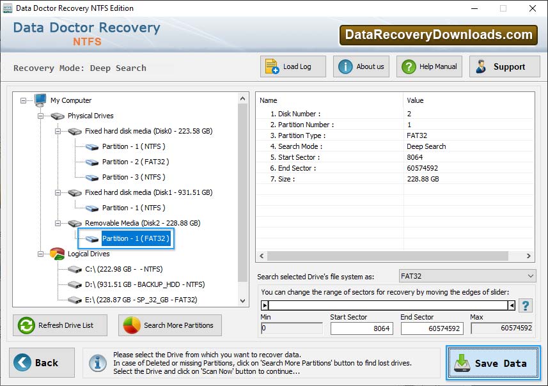Image resolution: width=548 pixels, height=386 pixels.
Task: Click Search More Partitions button
Action: (x=170, y=325)
